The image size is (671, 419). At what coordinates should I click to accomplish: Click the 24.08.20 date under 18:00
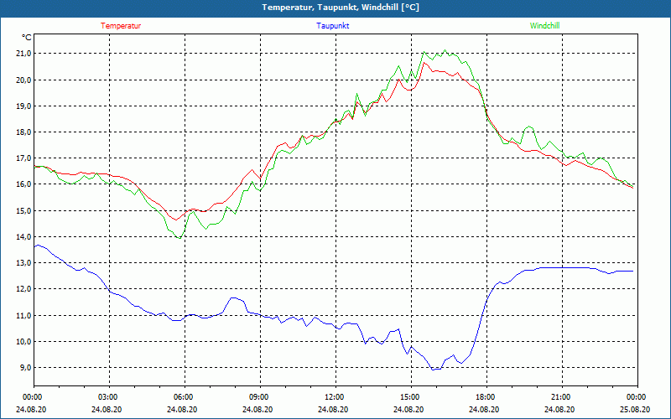484,410
